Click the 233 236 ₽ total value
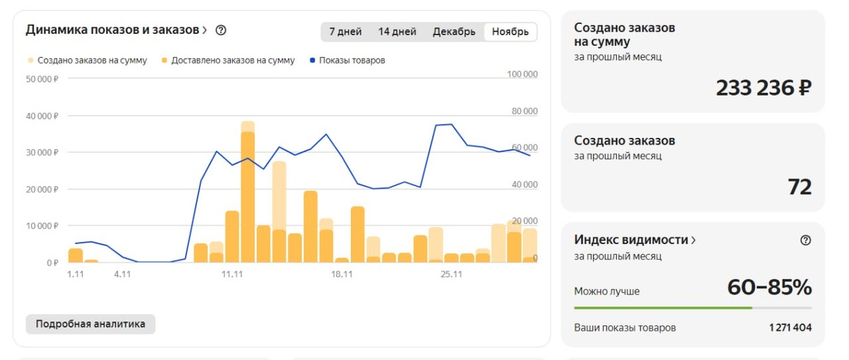 coord(763,88)
